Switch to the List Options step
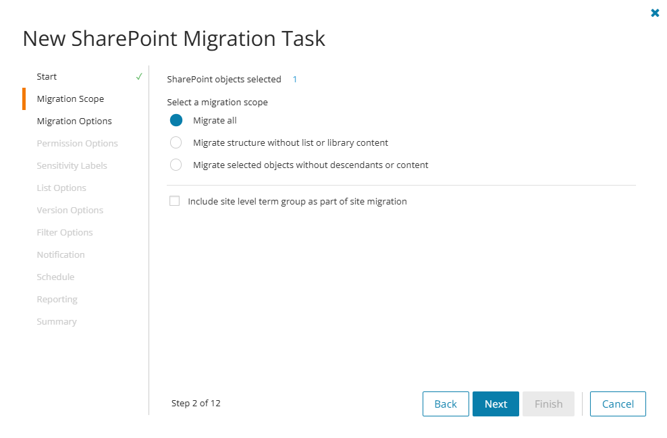The image size is (667, 438). [x=61, y=188]
